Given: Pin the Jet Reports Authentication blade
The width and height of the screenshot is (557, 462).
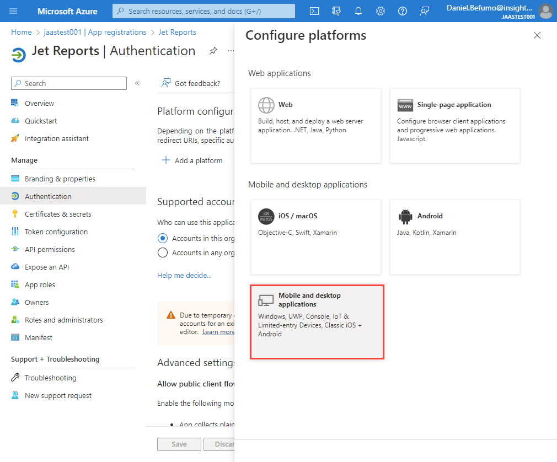Looking at the screenshot, I should 213,51.
